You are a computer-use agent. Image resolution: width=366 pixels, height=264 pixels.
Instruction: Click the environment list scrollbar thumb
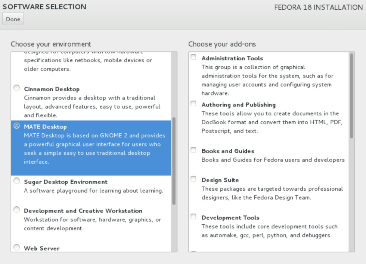174,161
